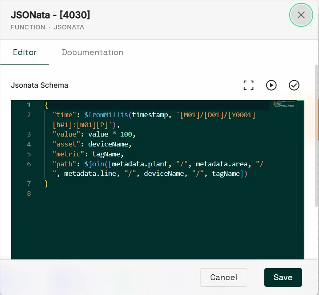This screenshot has height=295, width=319.
Task: Save the JSONata function
Action: click(x=283, y=277)
